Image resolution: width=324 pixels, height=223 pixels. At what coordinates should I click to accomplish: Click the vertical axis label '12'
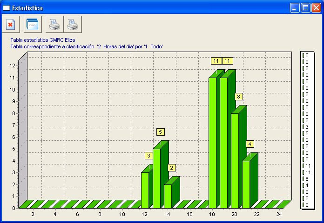[x=13, y=66]
